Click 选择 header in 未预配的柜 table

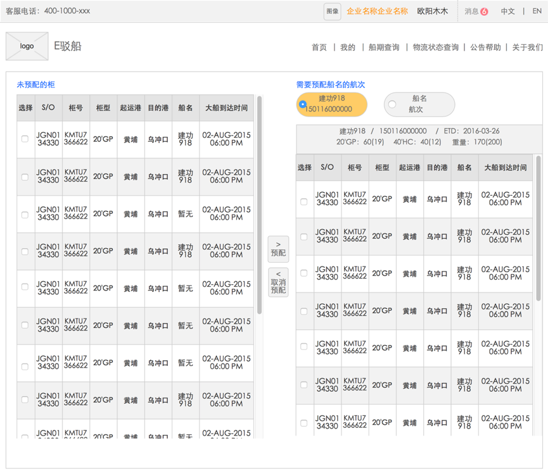tap(26, 108)
